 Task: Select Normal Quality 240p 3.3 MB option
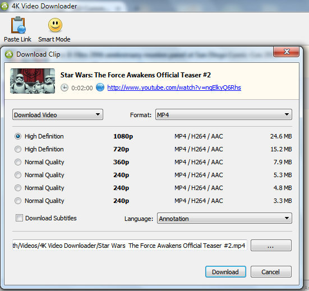[x=18, y=201]
